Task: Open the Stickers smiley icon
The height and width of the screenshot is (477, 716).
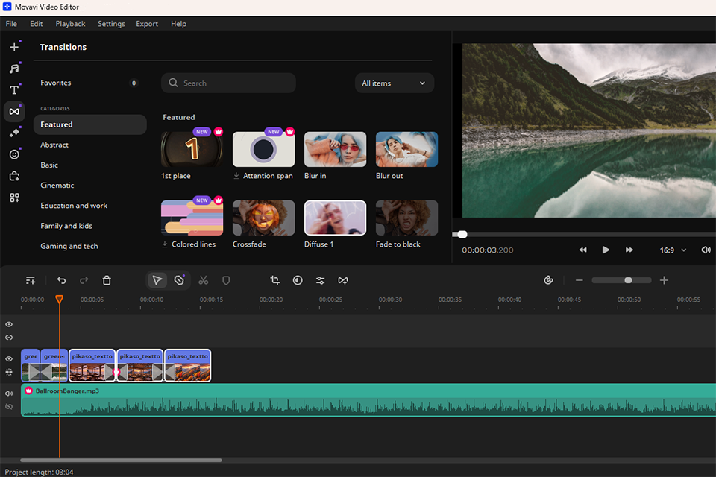Action: [14, 154]
